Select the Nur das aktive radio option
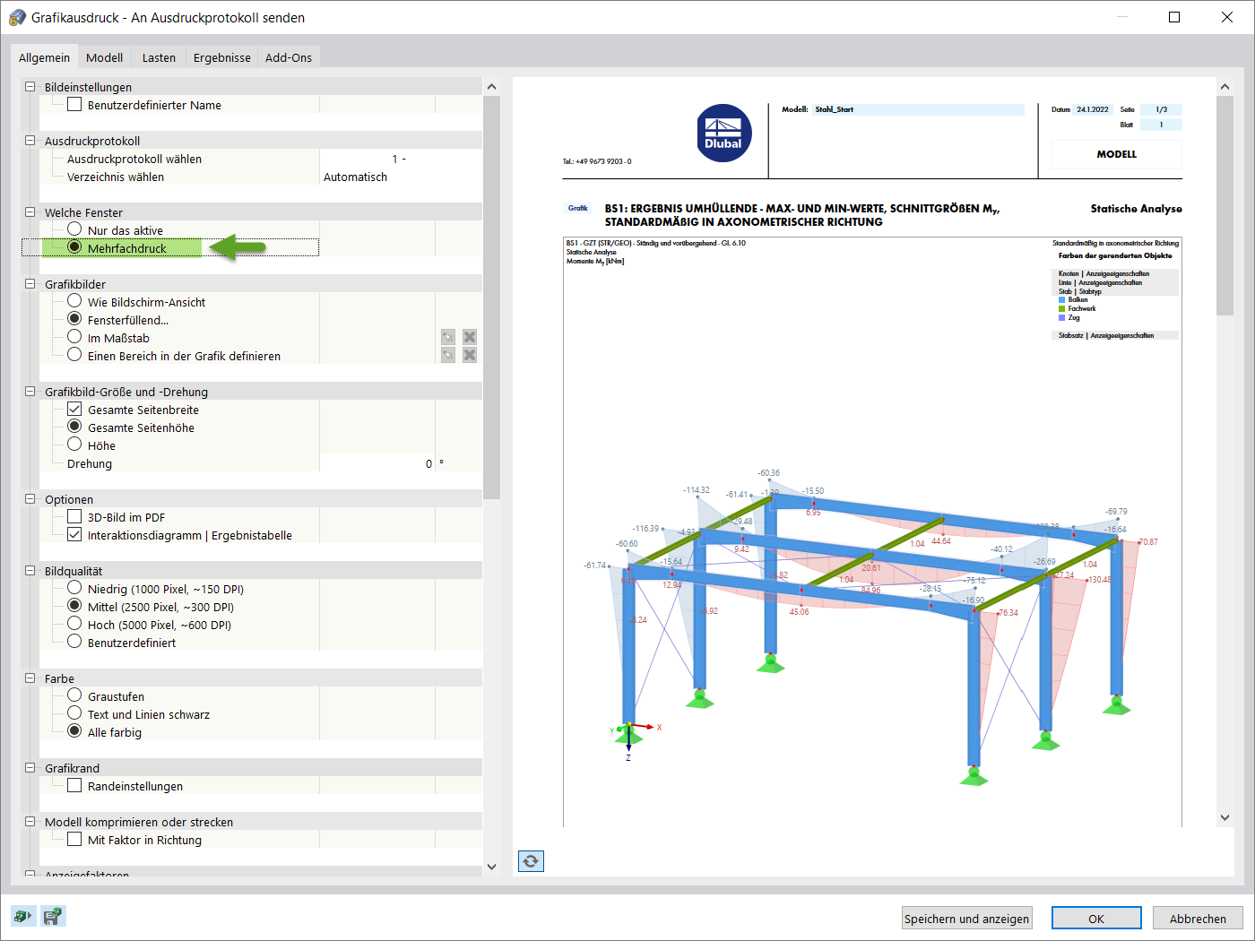 pos(74,229)
